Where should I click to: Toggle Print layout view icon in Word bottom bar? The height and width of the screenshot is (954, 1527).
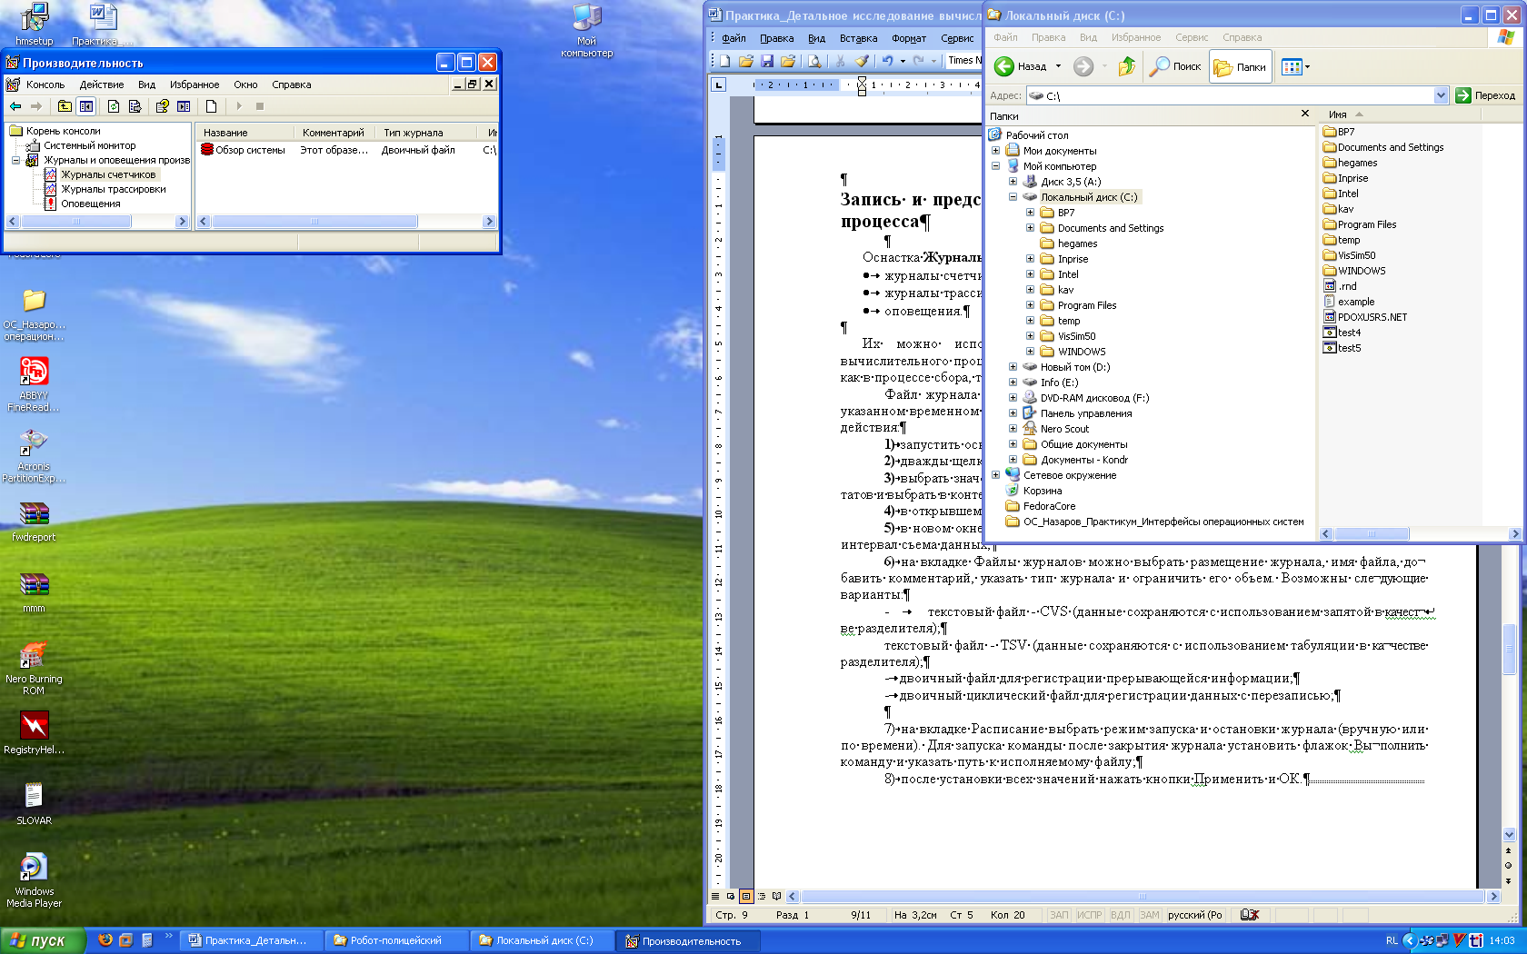click(746, 896)
